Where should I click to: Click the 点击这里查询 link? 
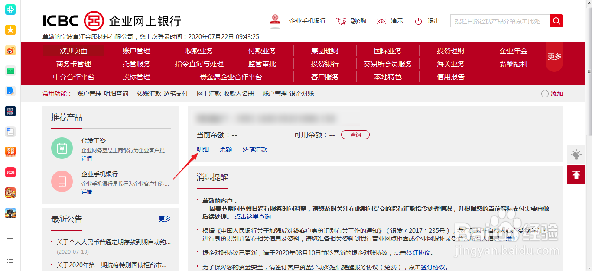[x=253, y=216]
